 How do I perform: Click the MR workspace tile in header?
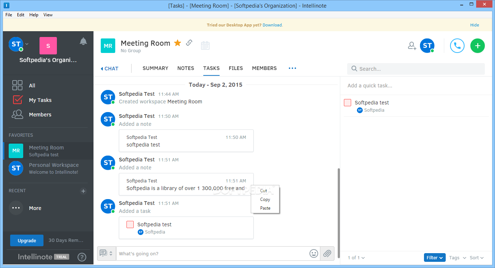tap(108, 46)
